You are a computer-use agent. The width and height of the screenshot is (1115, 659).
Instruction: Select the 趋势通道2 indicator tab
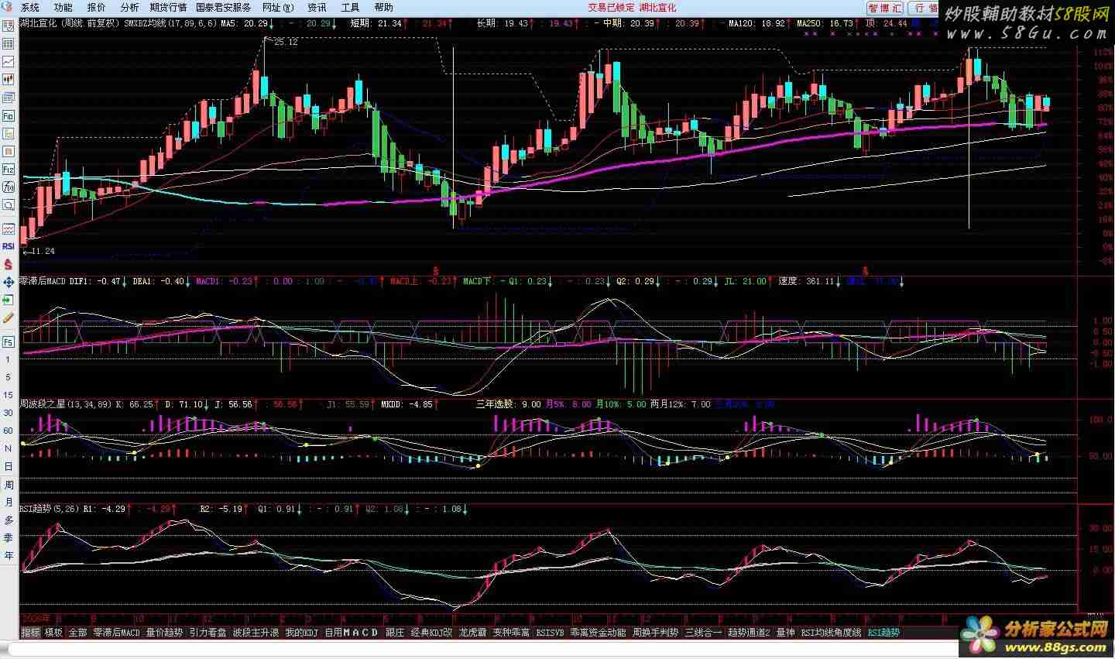pos(750,633)
